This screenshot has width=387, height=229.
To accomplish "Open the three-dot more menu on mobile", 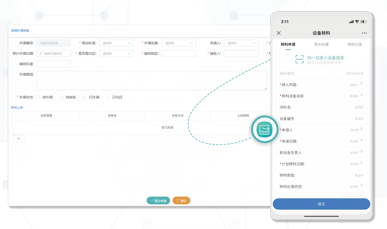I will coord(364,33).
